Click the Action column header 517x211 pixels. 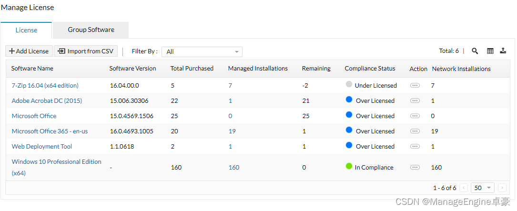pos(418,69)
